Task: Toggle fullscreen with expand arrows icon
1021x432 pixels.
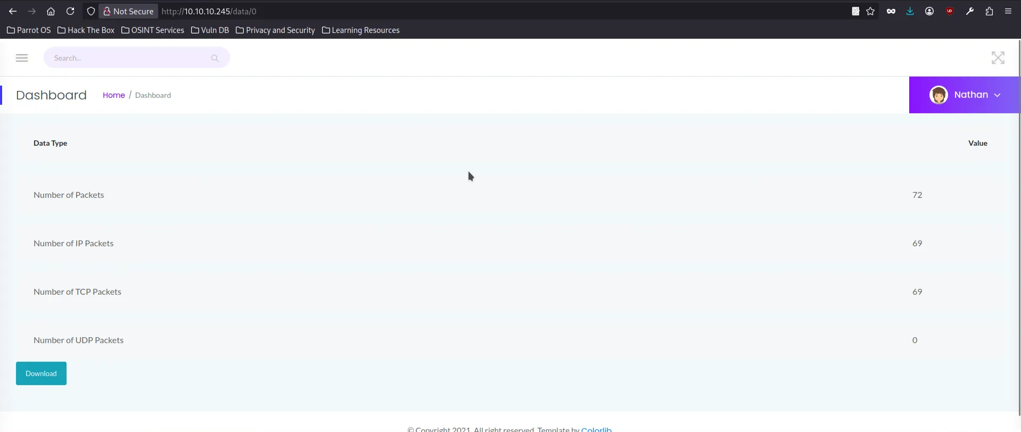Action: point(998,58)
